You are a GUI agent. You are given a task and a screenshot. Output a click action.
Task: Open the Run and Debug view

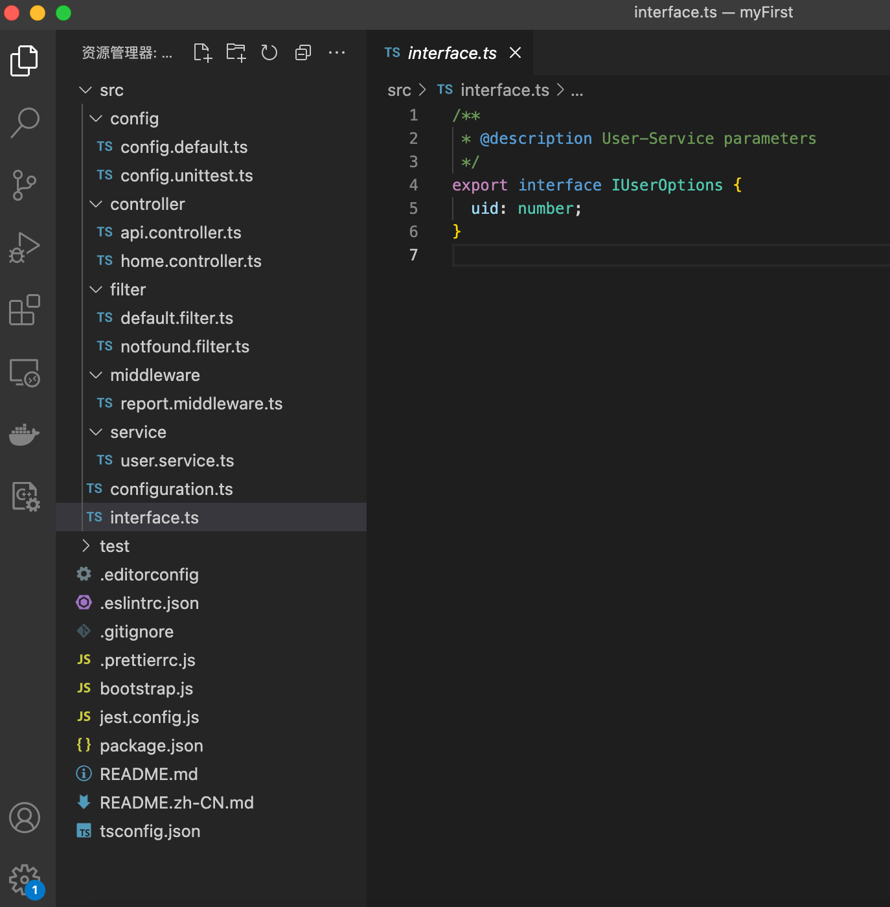(x=25, y=247)
